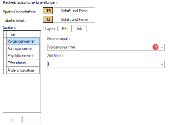Select the Vorgangsnummer column row

[x=23, y=41]
